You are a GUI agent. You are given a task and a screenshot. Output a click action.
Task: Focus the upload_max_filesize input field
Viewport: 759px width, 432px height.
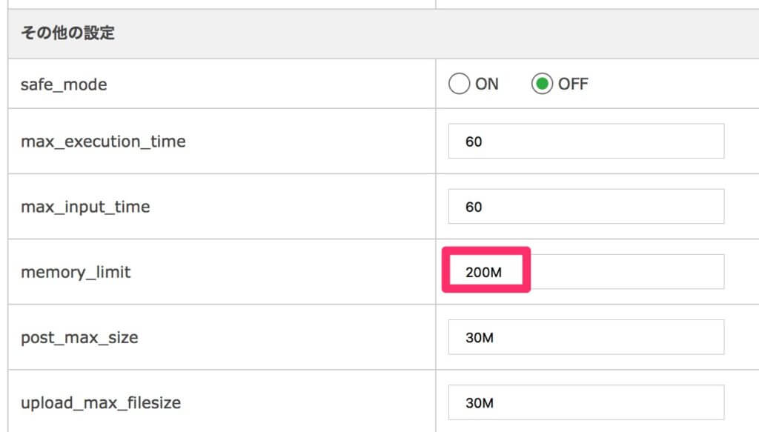point(586,402)
